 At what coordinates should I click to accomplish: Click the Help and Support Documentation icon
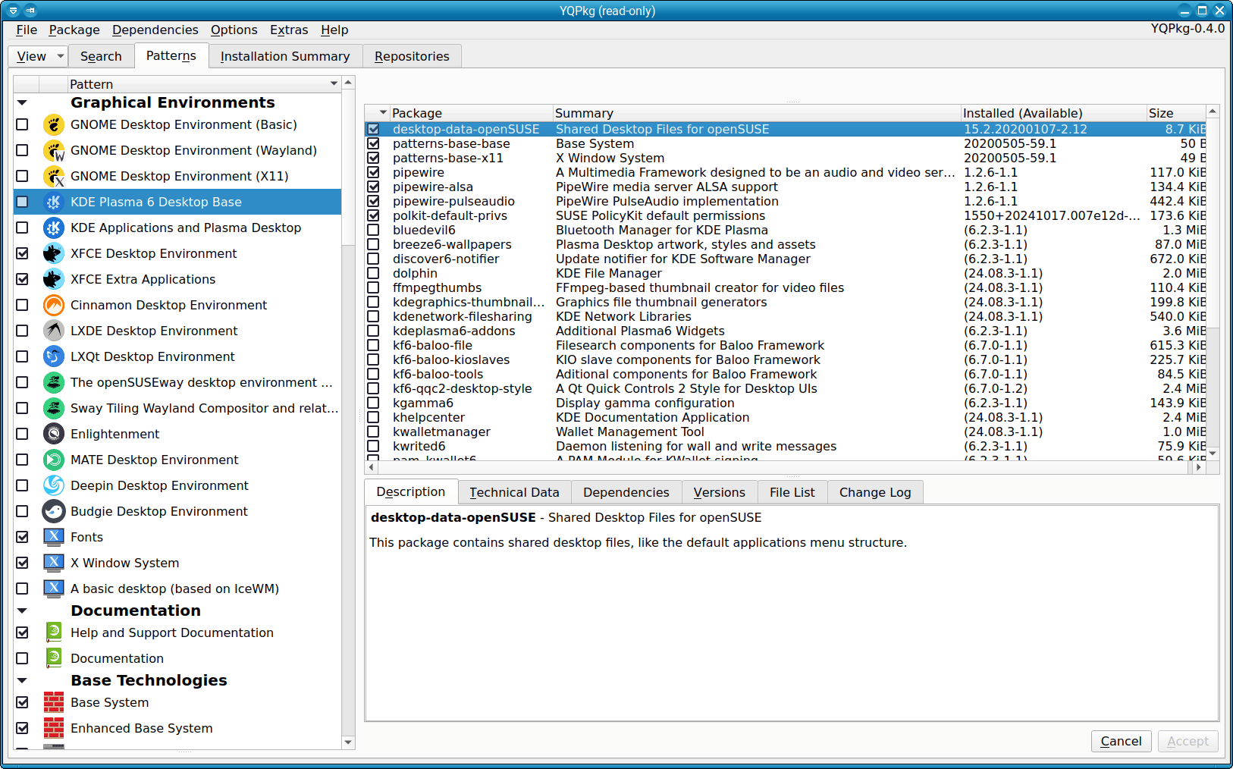(53, 632)
